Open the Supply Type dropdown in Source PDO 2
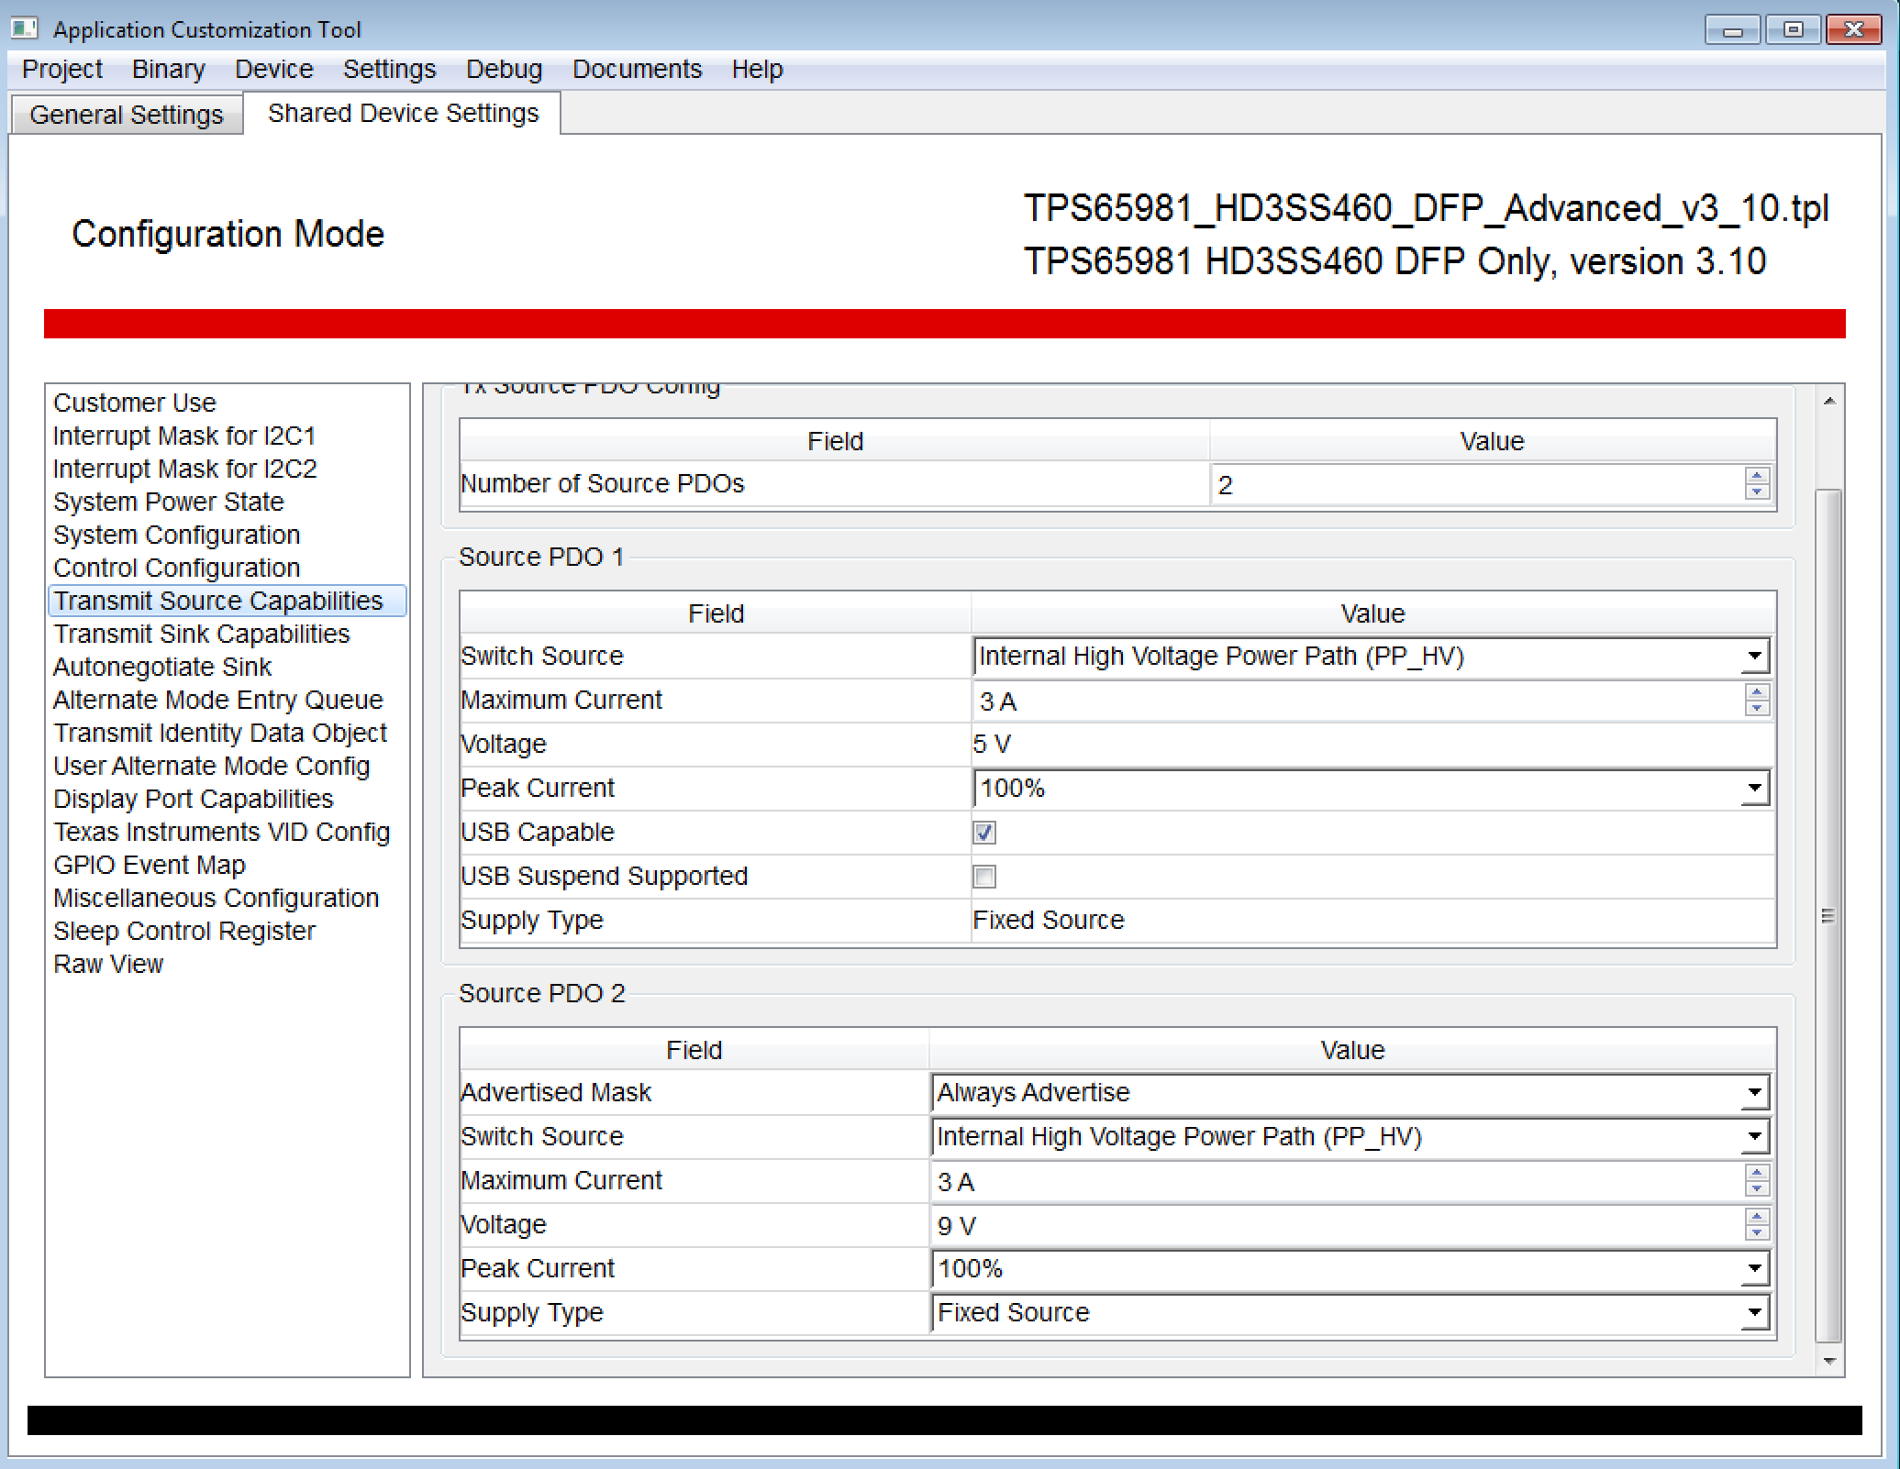 pyautogui.click(x=1753, y=1312)
